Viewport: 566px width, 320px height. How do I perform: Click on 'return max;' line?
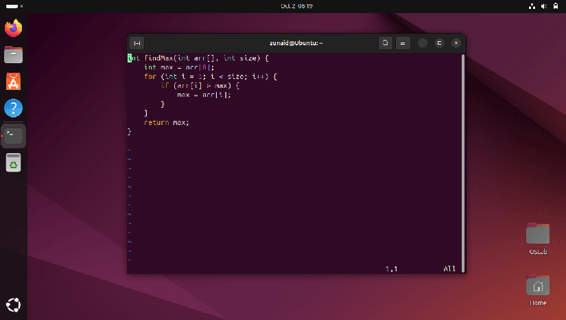[x=167, y=122]
